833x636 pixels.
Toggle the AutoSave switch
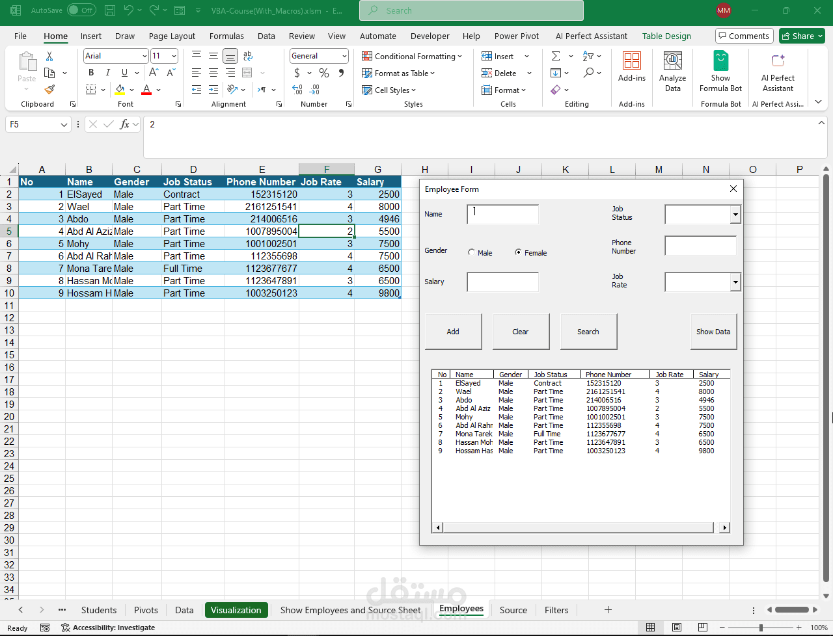pyautogui.click(x=81, y=10)
